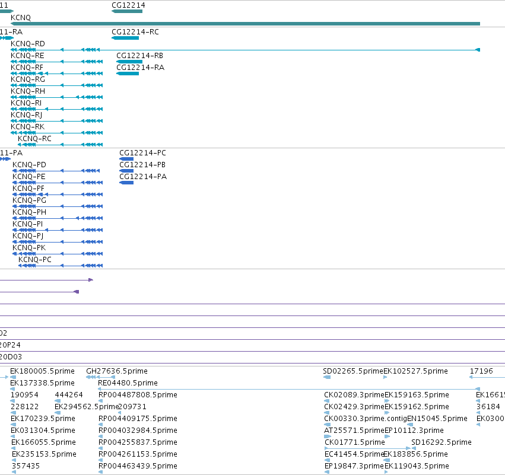Select EST EK235153.5prime
This screenshot has width=505, height=475.
44,455
